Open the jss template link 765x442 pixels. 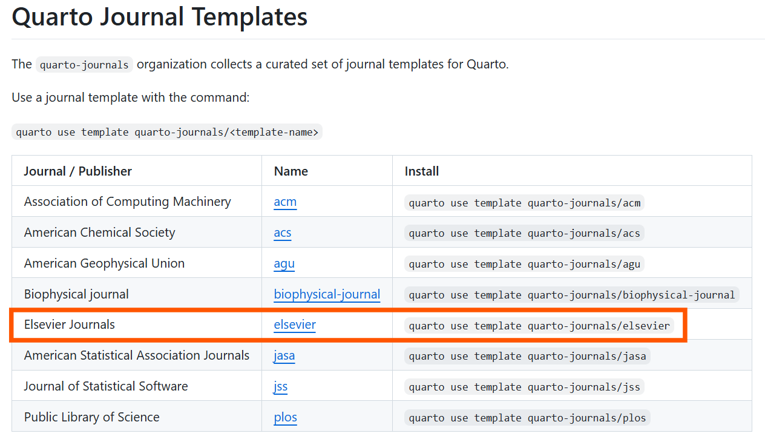280,387
